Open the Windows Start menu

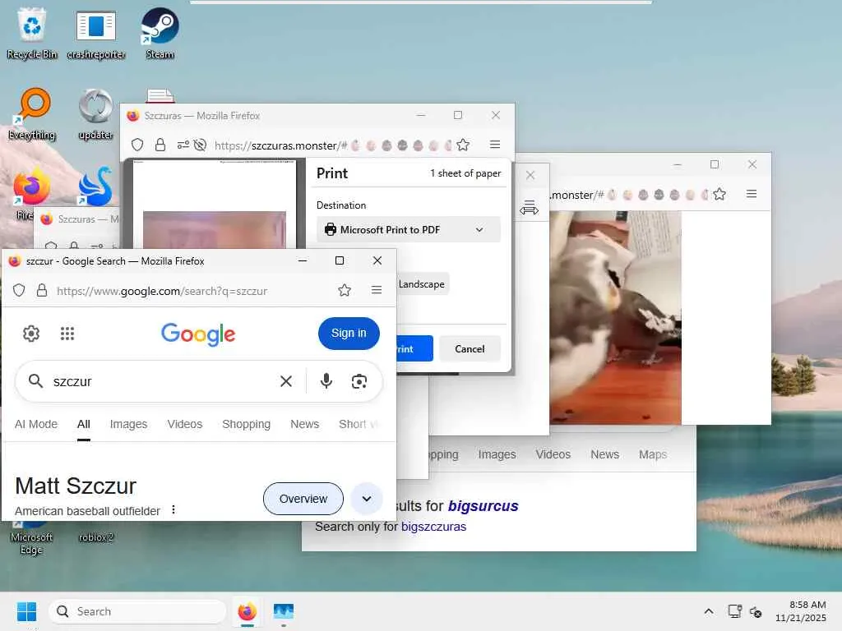[x=26, y=611]
